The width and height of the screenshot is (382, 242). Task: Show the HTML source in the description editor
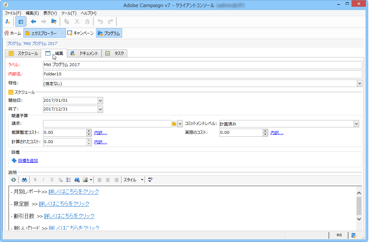(13, 180)
